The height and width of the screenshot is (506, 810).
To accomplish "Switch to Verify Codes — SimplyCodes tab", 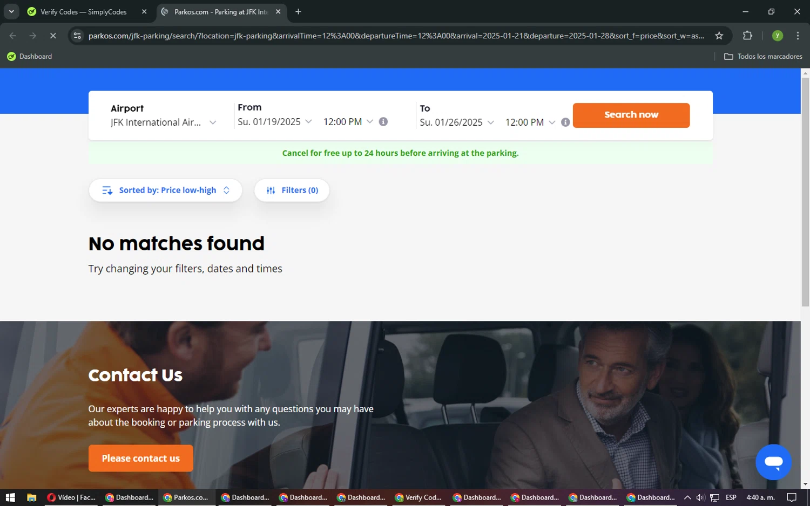I will point(84,11).
